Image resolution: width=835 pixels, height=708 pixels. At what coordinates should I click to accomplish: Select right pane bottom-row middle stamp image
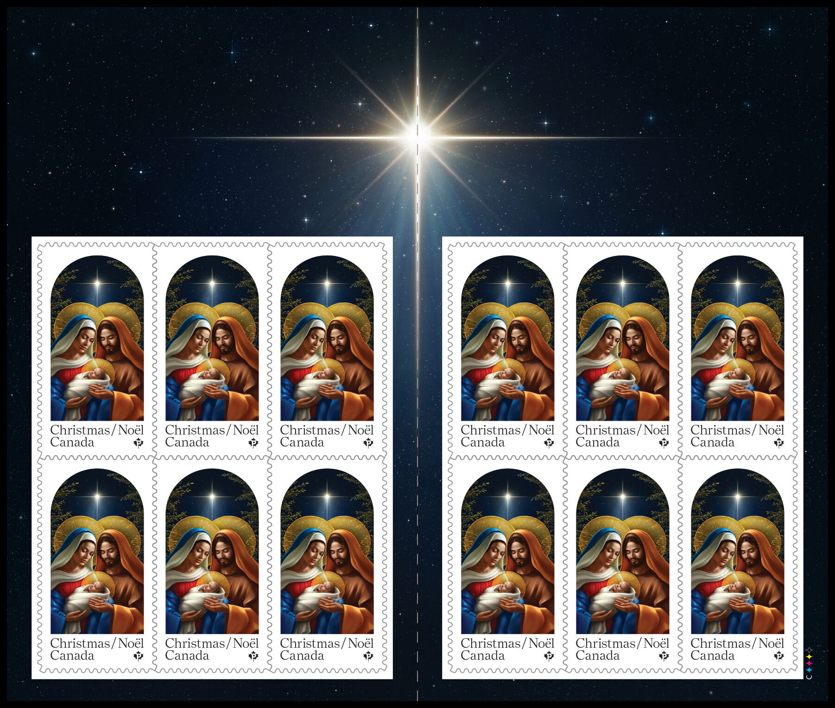(x=622, y=551)
